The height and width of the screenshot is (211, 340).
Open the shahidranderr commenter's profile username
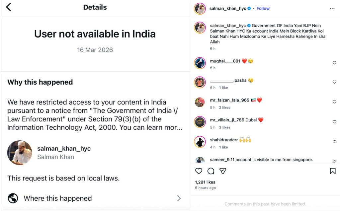[x=224, y=140]
